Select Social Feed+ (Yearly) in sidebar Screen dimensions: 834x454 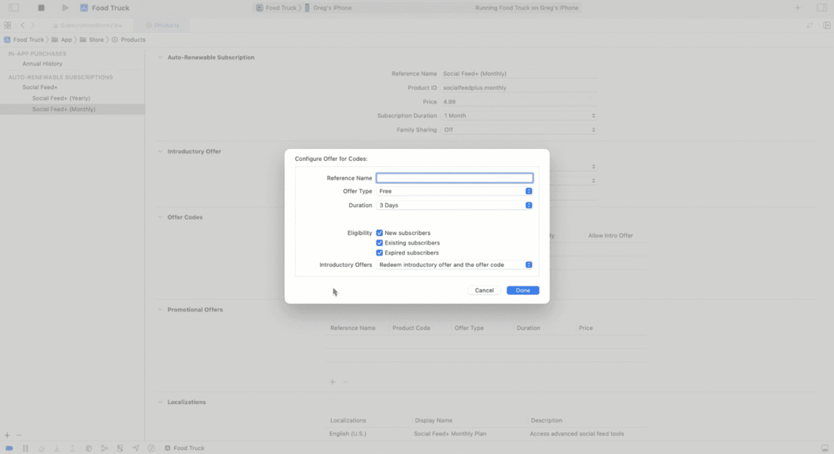(x=61, y=98)
